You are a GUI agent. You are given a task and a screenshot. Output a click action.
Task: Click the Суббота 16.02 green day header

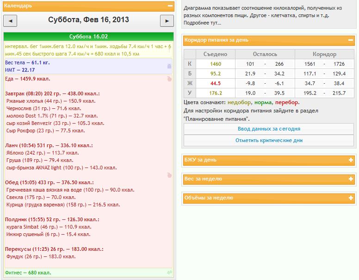coord(88,37)
